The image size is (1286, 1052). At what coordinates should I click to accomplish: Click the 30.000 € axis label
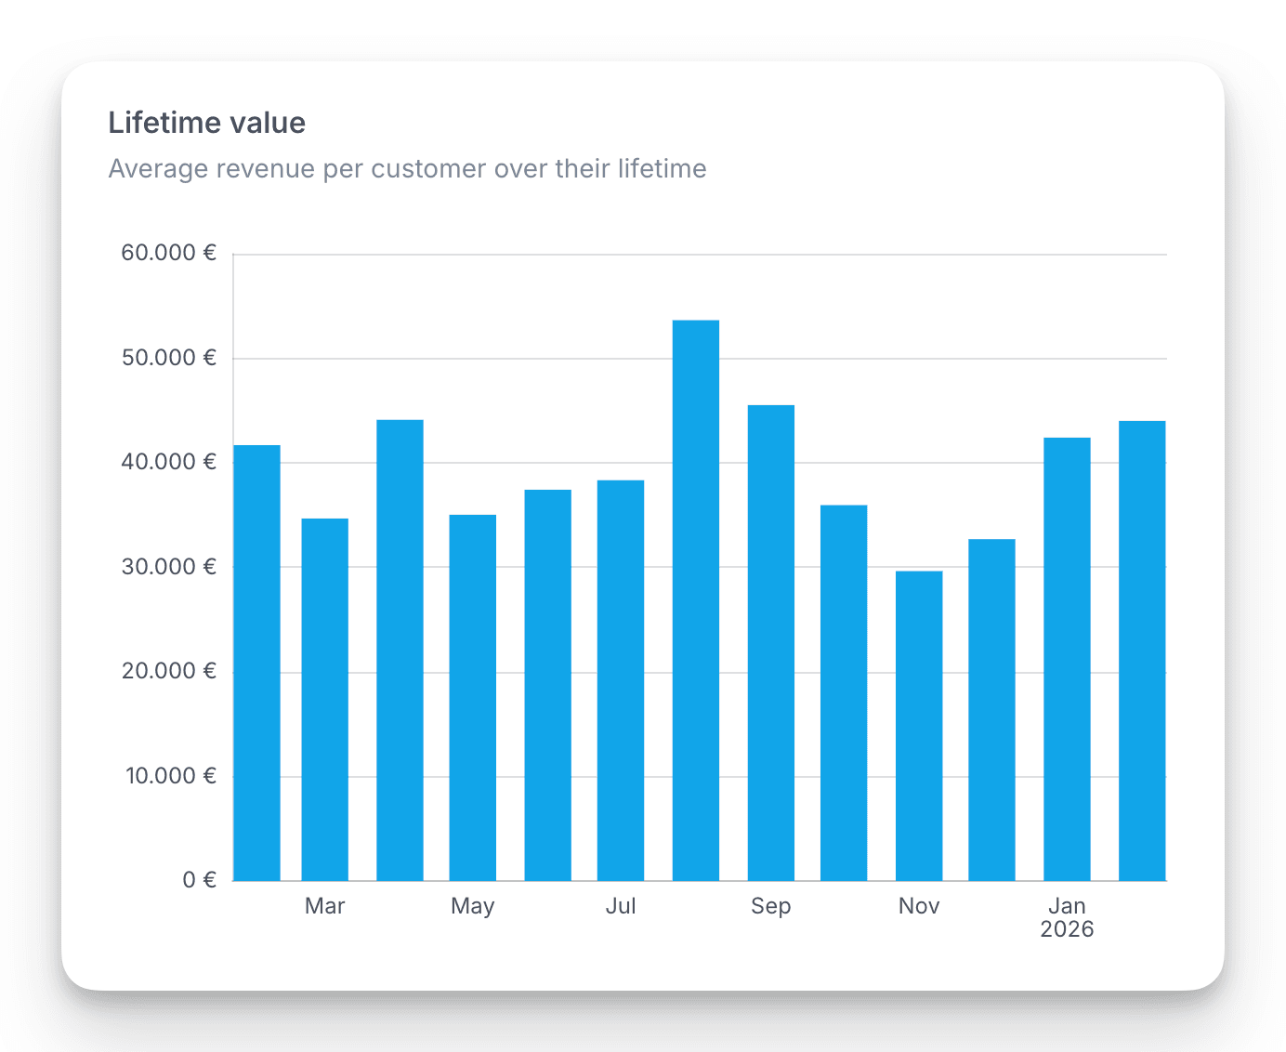(x=168, y=567)
